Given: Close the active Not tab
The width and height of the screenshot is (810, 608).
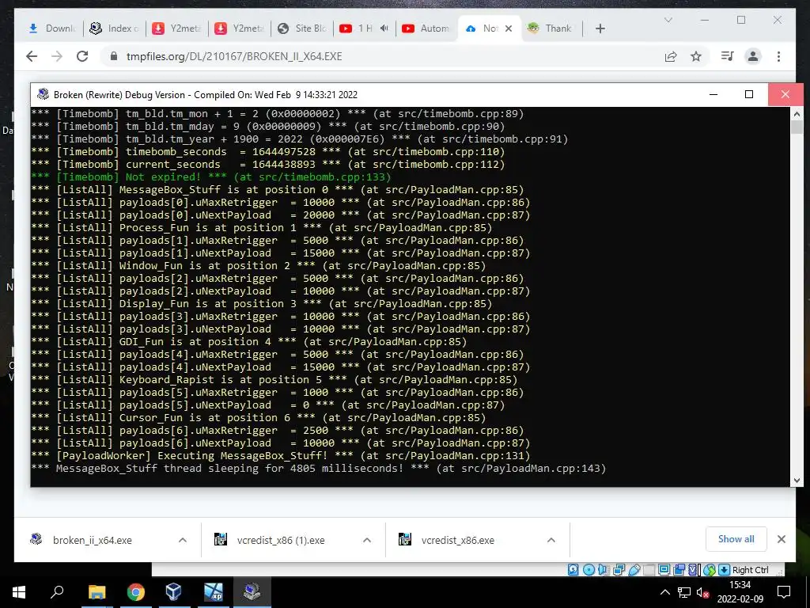Looking at the screenshot, I should coord(509,28).
